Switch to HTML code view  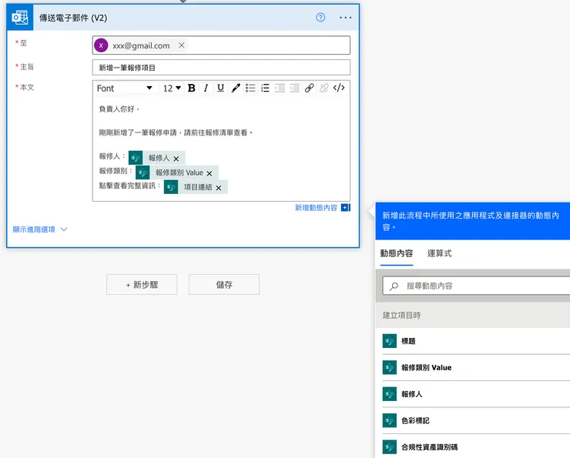tap(339, 88)
